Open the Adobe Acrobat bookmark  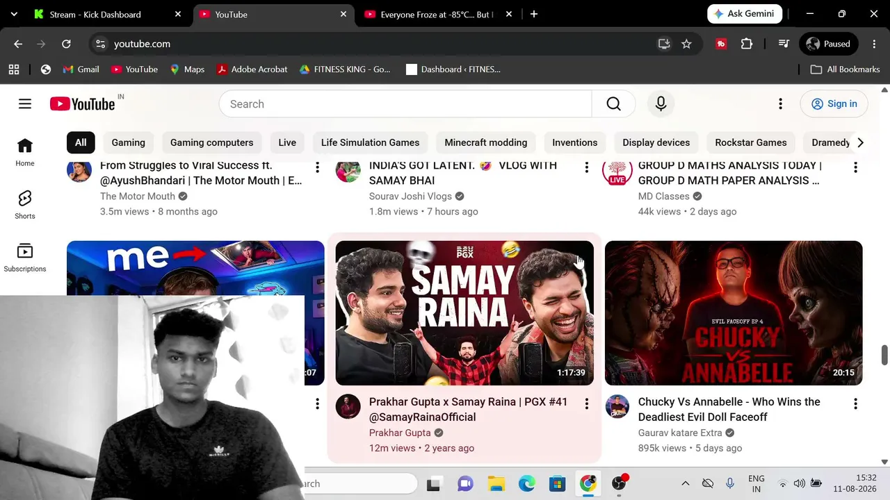point(252,69)
